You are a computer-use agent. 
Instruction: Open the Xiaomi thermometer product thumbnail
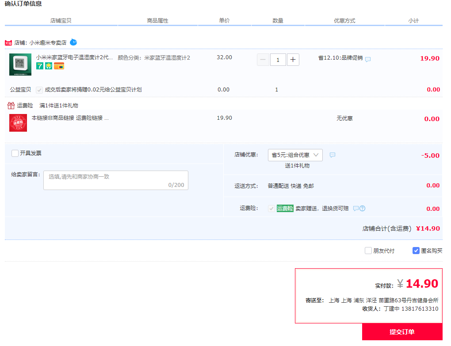pos(20,65)
